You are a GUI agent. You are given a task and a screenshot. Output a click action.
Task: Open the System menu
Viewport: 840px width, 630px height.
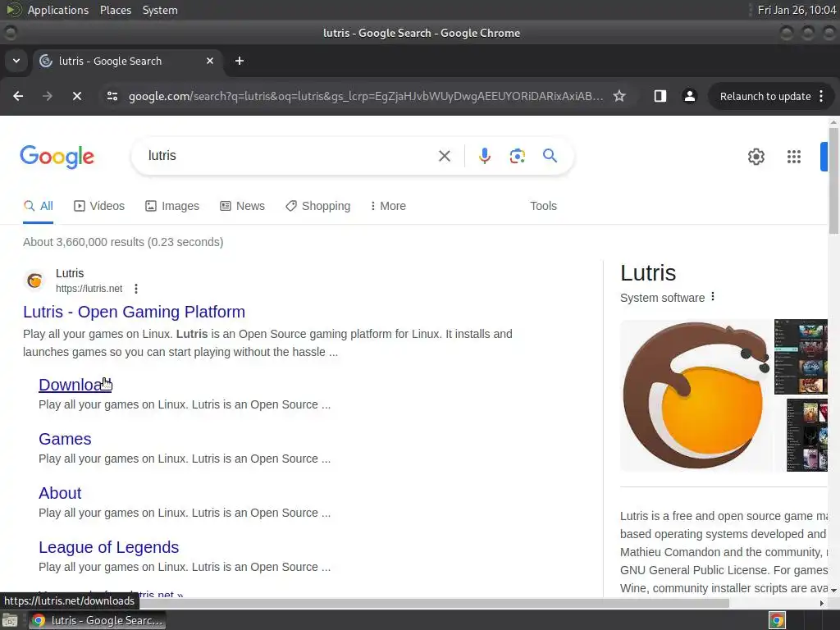pos(160,10)
